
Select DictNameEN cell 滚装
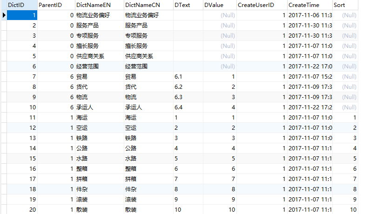[x=100, y=199]
